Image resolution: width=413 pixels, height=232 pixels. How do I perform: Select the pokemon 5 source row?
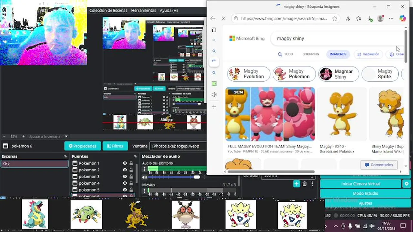pyautogui.click(x=103, y=190)
